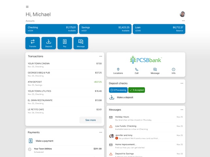Tap the Call phone icon
Viewport: 210px width, 157px height.
point(137,69)
